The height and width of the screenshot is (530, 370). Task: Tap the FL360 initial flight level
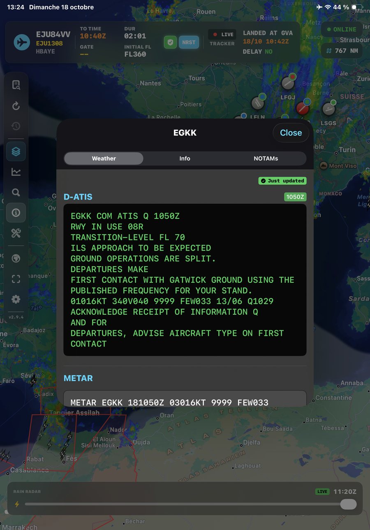tap(135, 54)
